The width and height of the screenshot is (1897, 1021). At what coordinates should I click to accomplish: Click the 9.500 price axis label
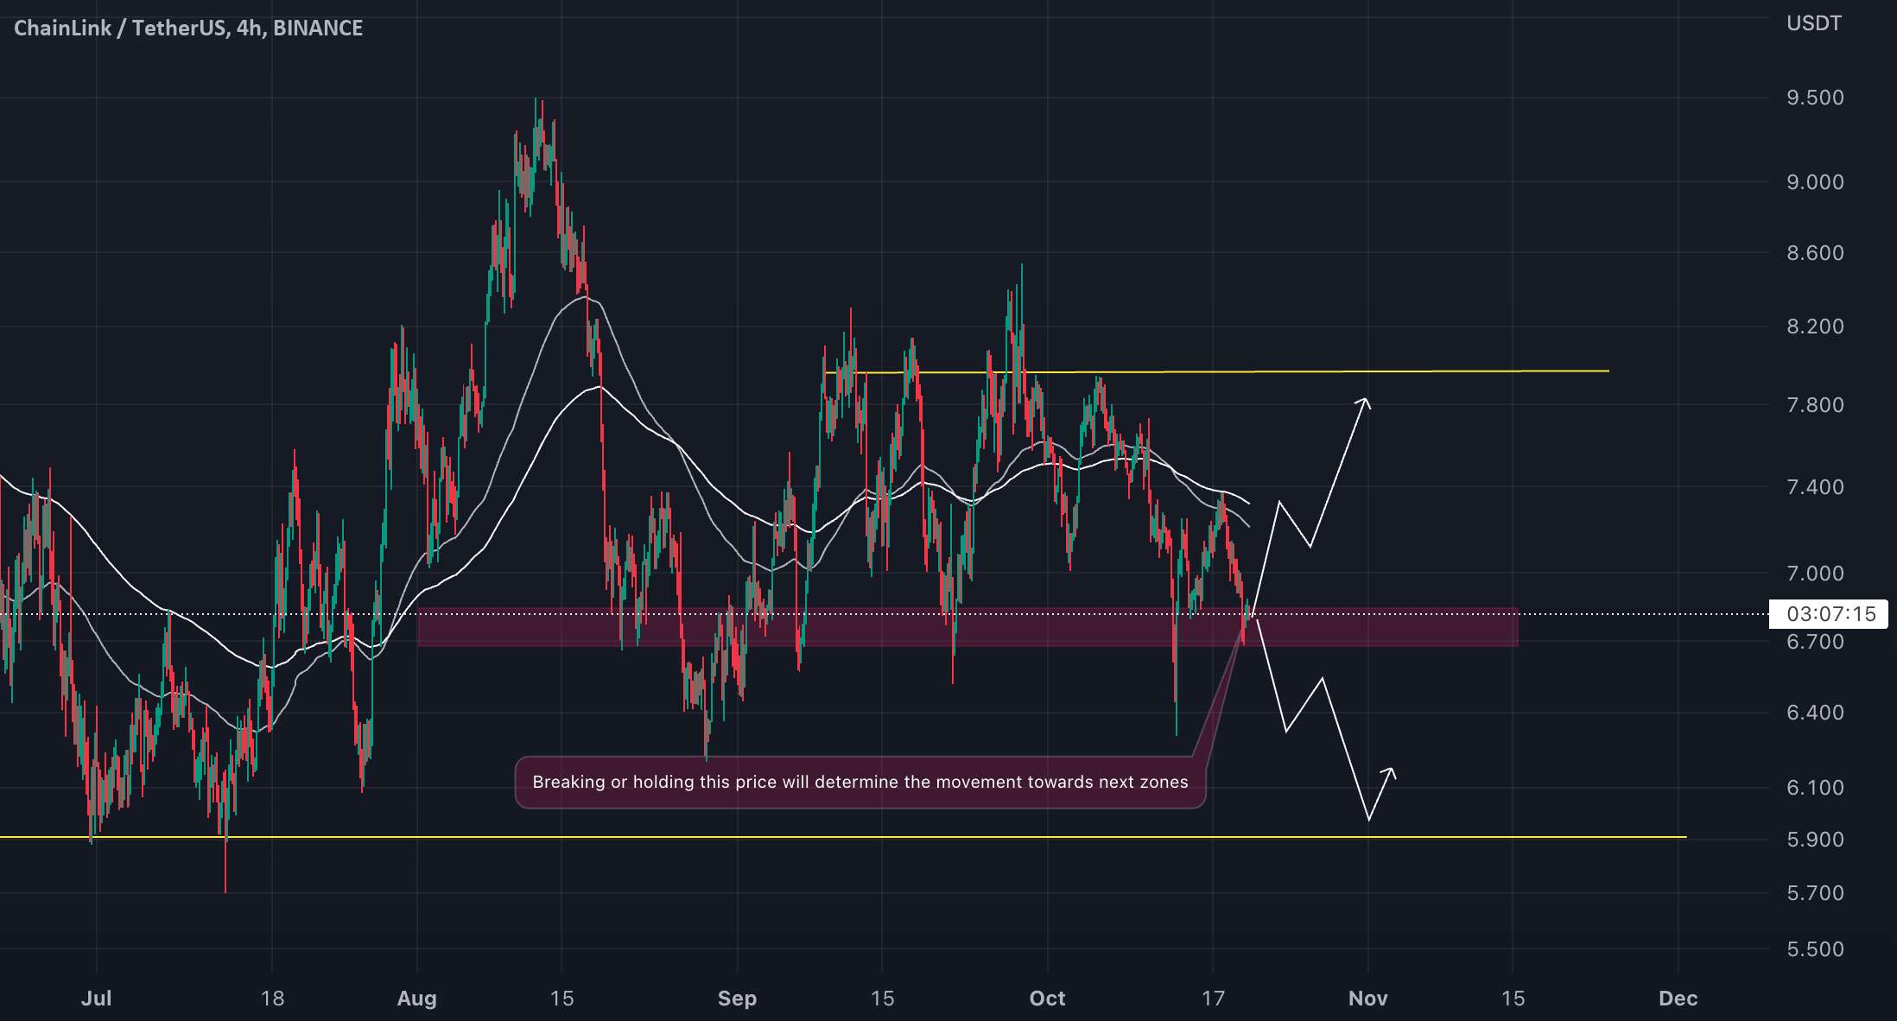tap(1815, 98)
